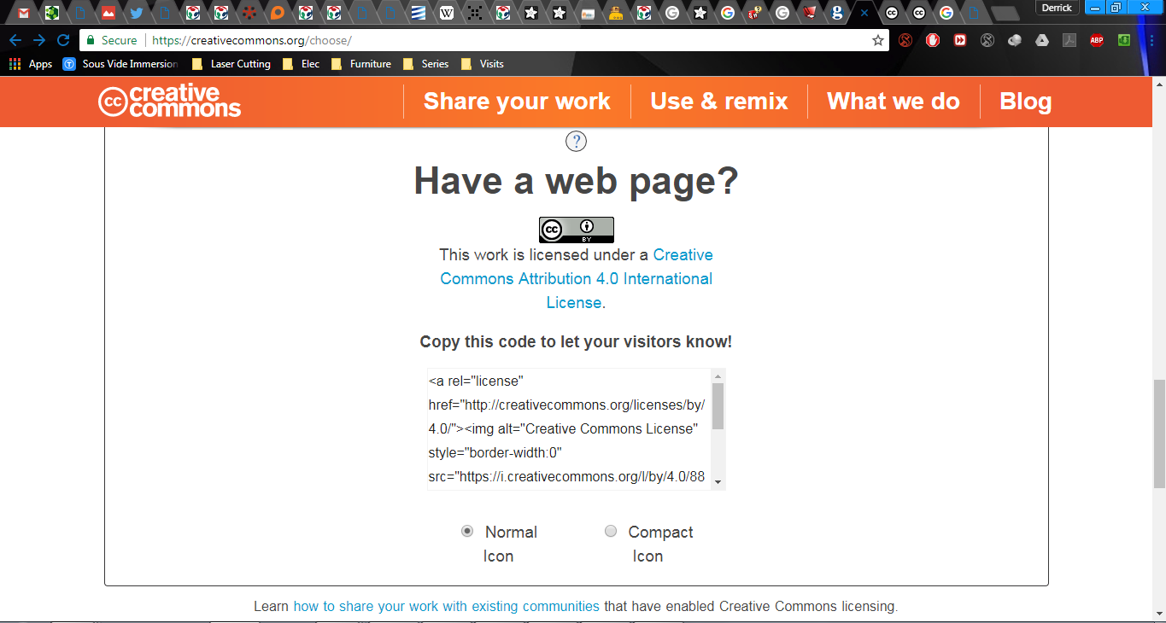The height and width of the screenshot is (623, 1166).
Task: Go back to the previous page
Action: (x=15, y=40)
